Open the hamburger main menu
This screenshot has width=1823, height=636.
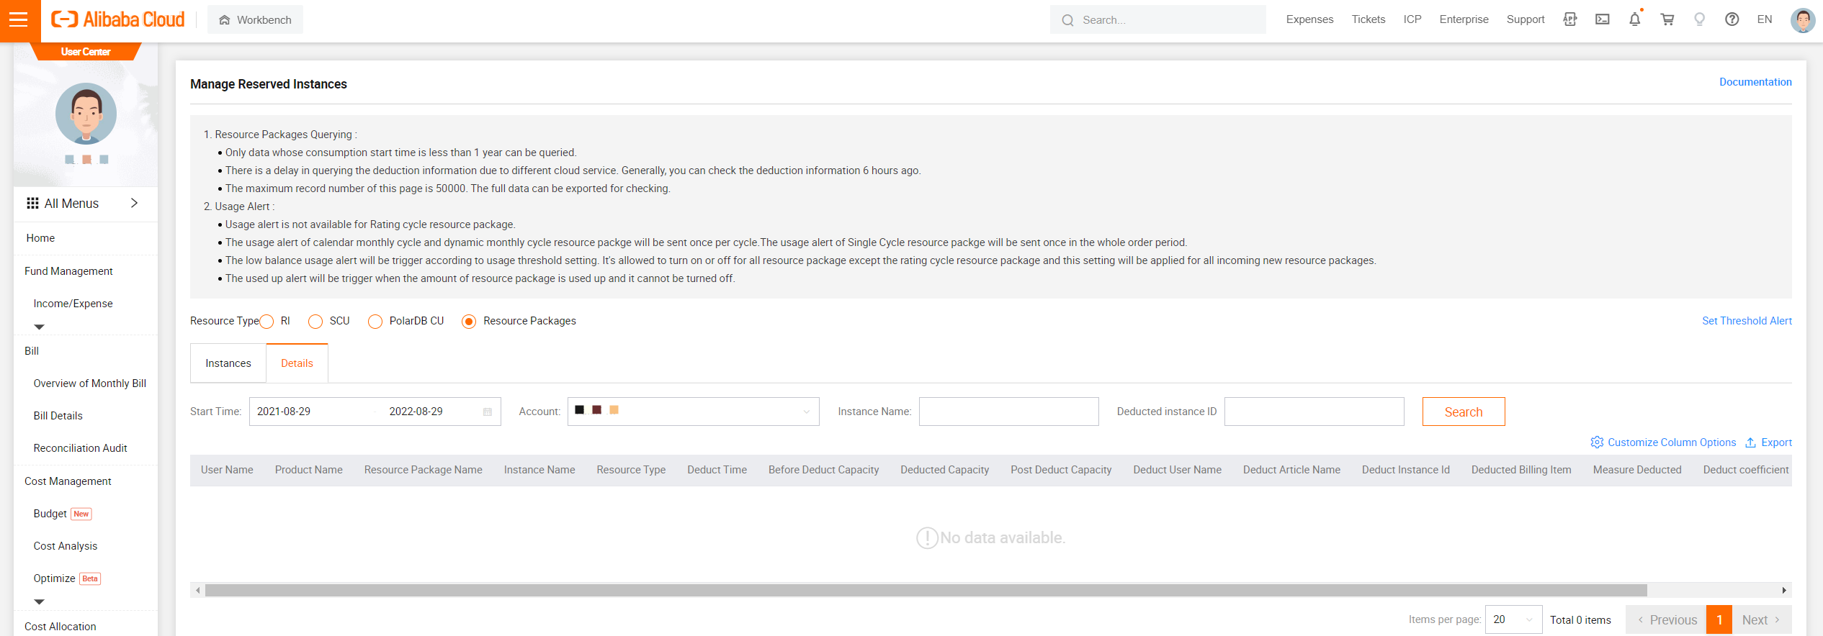pos(19,20)
